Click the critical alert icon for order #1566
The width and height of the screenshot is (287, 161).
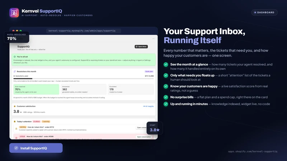click(16, 138)
